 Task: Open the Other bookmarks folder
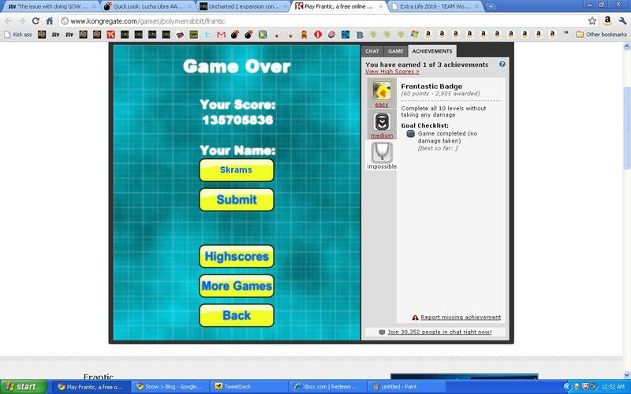pyautogui.click(x=601, y=35)
